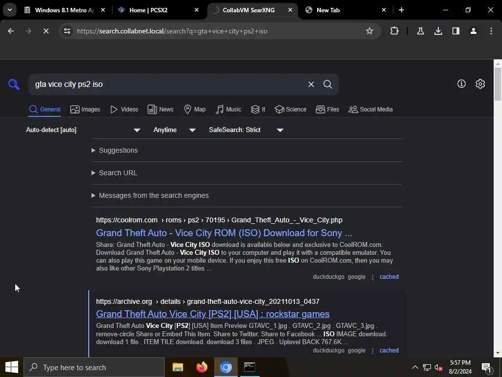The height and width of the screenshot is (377, 502).
Task: Launch Firefox from the taskbar
Action: pos(201,367)
